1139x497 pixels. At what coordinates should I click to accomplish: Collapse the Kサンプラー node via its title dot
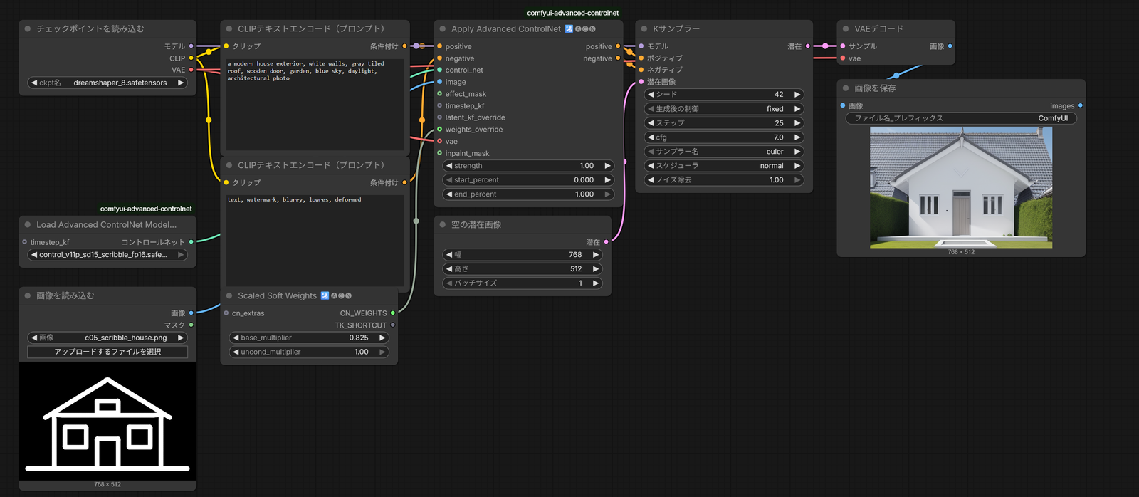pyautogui.click(x=644, y=29)
